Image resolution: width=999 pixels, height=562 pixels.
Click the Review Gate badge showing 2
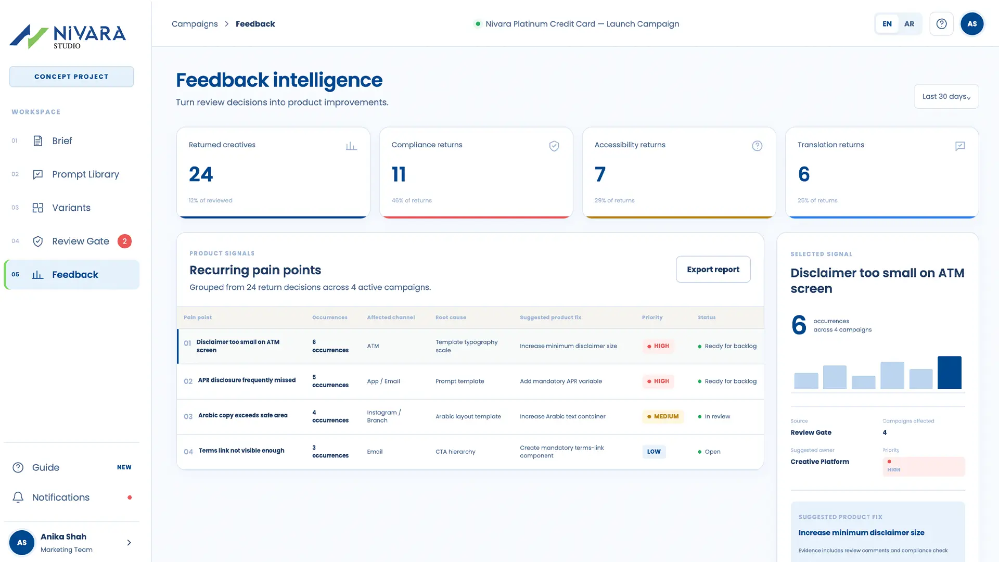[x=124, y=241]
